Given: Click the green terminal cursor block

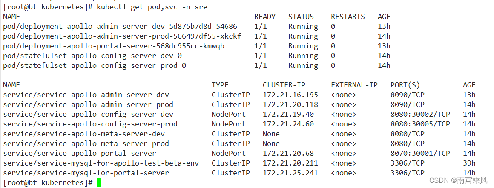Looking at the screenshot, I should pos(99,182).
